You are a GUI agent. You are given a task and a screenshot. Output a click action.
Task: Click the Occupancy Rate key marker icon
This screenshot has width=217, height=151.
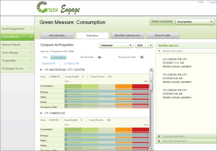pyautogui.click(x=142, y=57)
